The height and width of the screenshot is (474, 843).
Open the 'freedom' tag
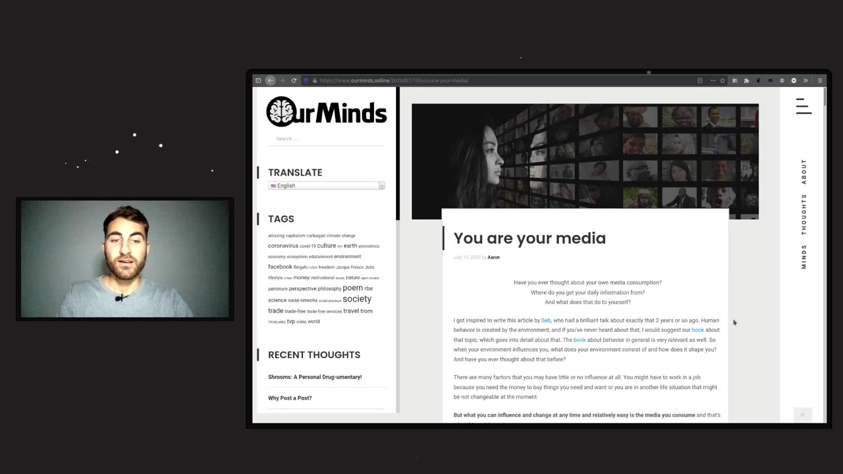pos(327,267)
